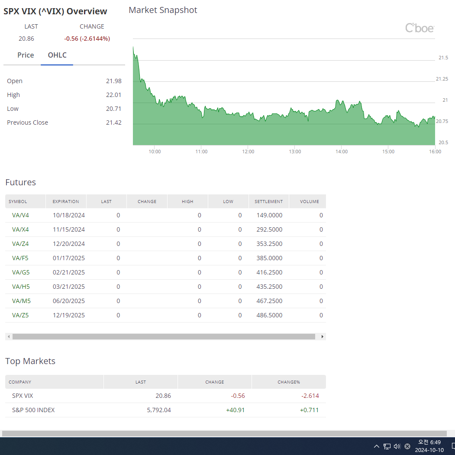Click the change value -0.56 (-2.6144%)

point(87,39)
